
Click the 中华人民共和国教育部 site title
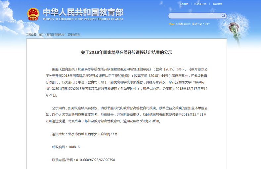(x=83, y=12)
